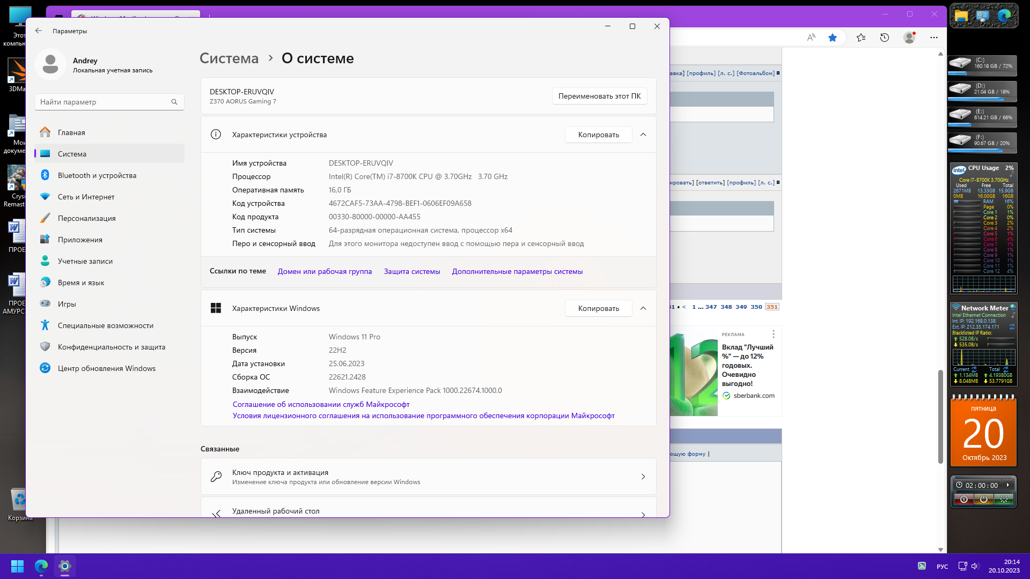Collapse Характеристики Windows section chevron

pos(643,308)
